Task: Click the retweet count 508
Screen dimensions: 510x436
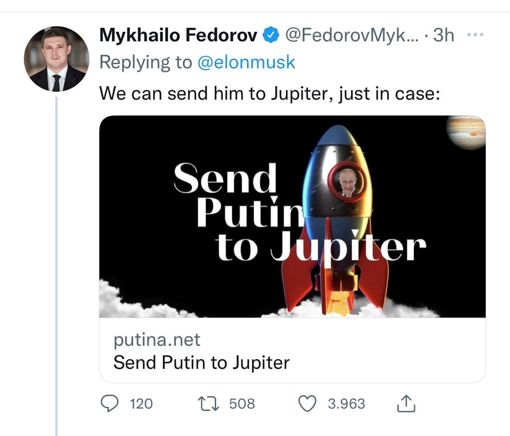Action: click(x=242, y=404)
